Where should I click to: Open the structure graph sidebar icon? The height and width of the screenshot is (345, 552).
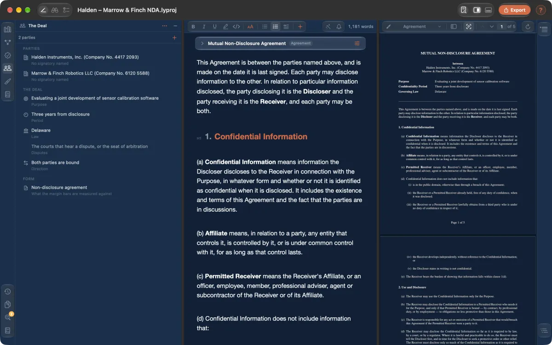coord(7,42)
